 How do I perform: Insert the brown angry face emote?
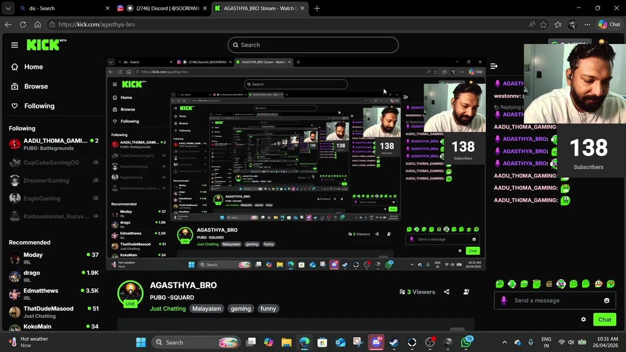point(549,284)
